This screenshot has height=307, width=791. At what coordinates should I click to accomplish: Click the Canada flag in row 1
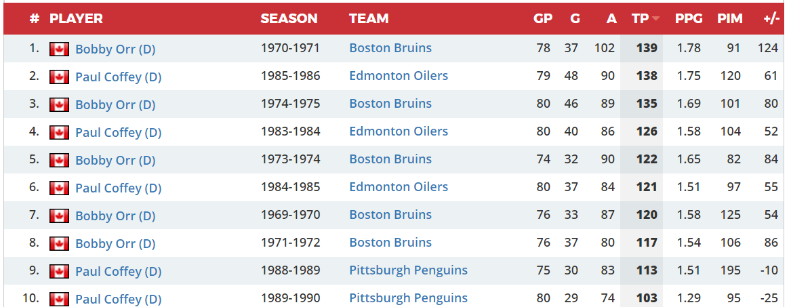[x=59, y=49]
